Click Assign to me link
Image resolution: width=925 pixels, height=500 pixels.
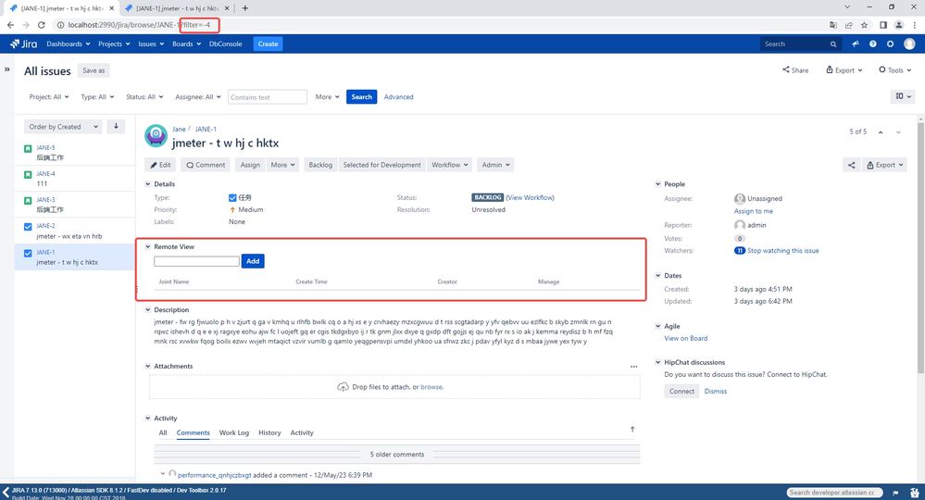point(754,211)
